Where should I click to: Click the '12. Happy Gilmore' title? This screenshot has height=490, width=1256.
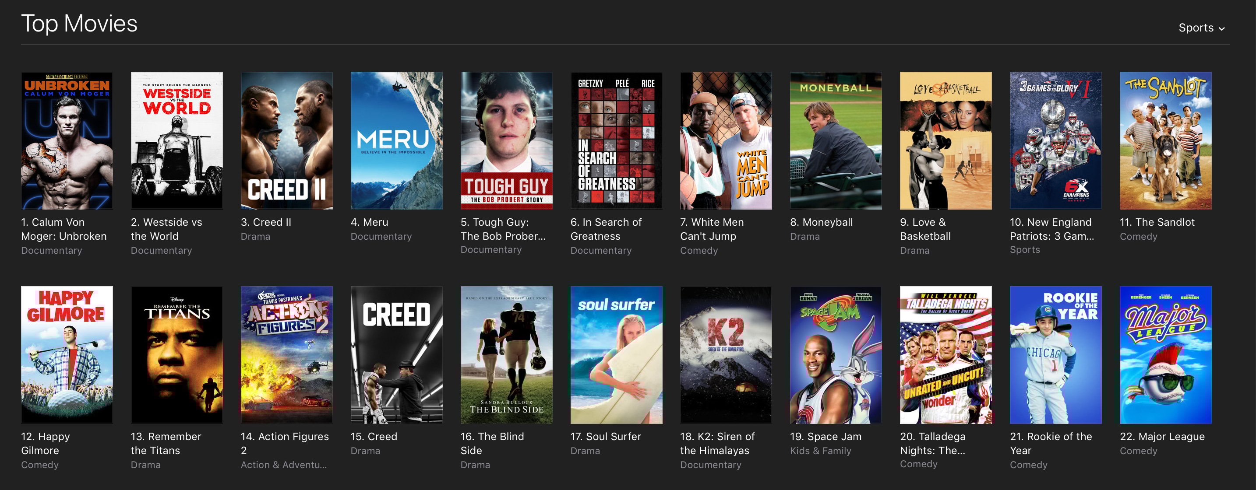[46, 443]
